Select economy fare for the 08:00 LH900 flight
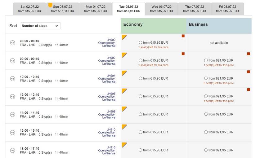Viewport: 256px width, 158px height. pyautogui.click(x=141, y=43)
